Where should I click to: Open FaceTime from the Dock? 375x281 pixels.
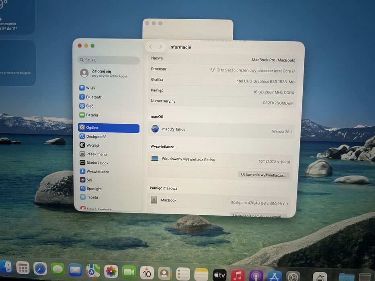[x=129, y=273]
